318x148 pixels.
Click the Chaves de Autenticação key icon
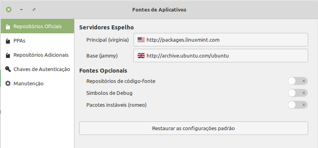click(8, 69)
